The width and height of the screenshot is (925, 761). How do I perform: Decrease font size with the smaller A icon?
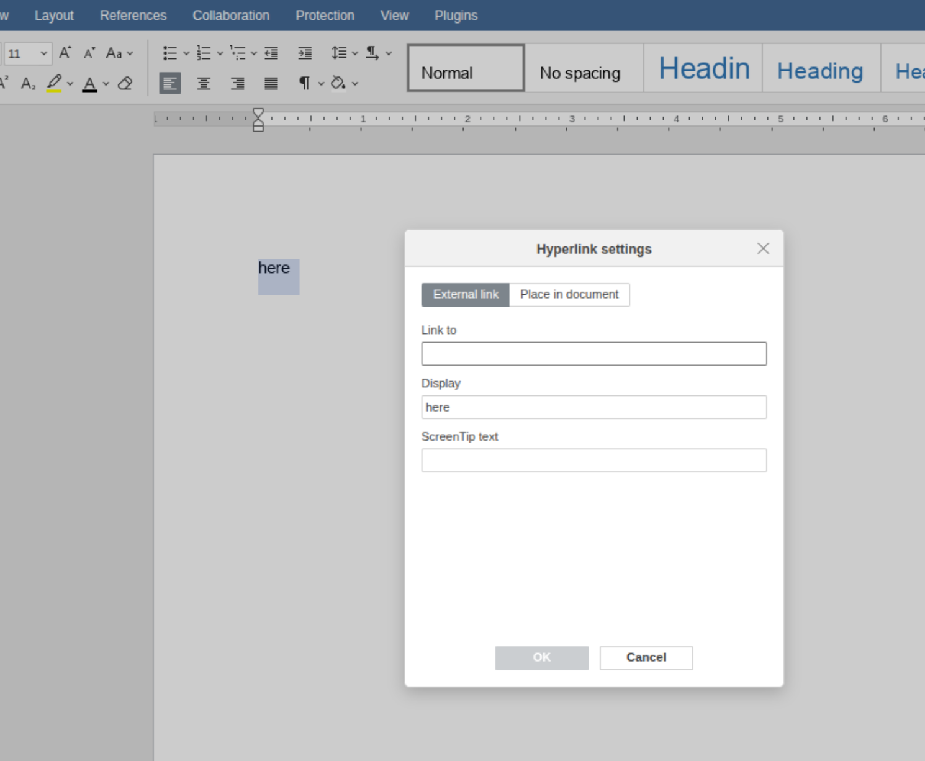coord(89,53)
